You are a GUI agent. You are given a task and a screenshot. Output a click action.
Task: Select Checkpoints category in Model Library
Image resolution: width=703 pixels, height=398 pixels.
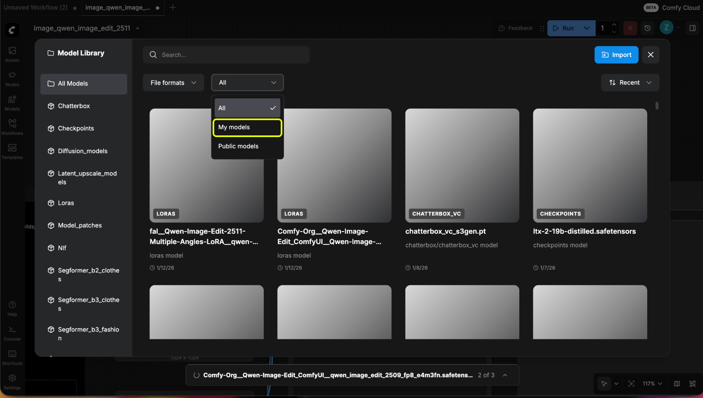click(x=76, y=128)
